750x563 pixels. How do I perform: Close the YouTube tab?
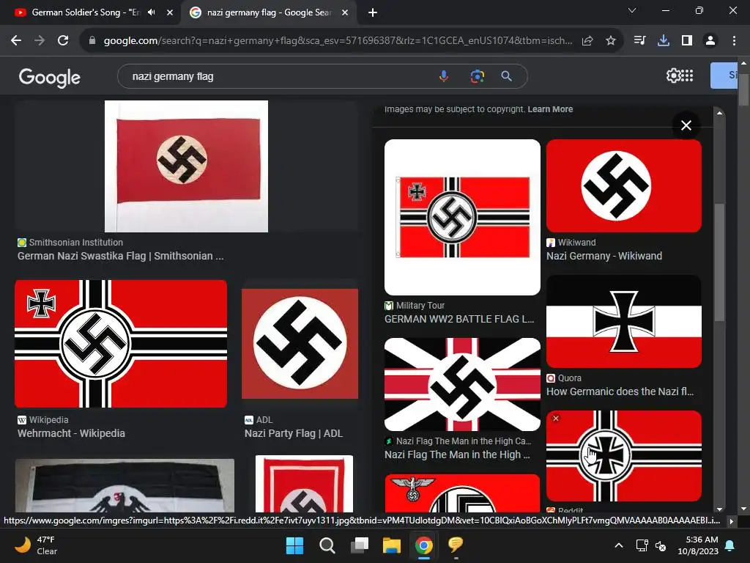[170, 12]
